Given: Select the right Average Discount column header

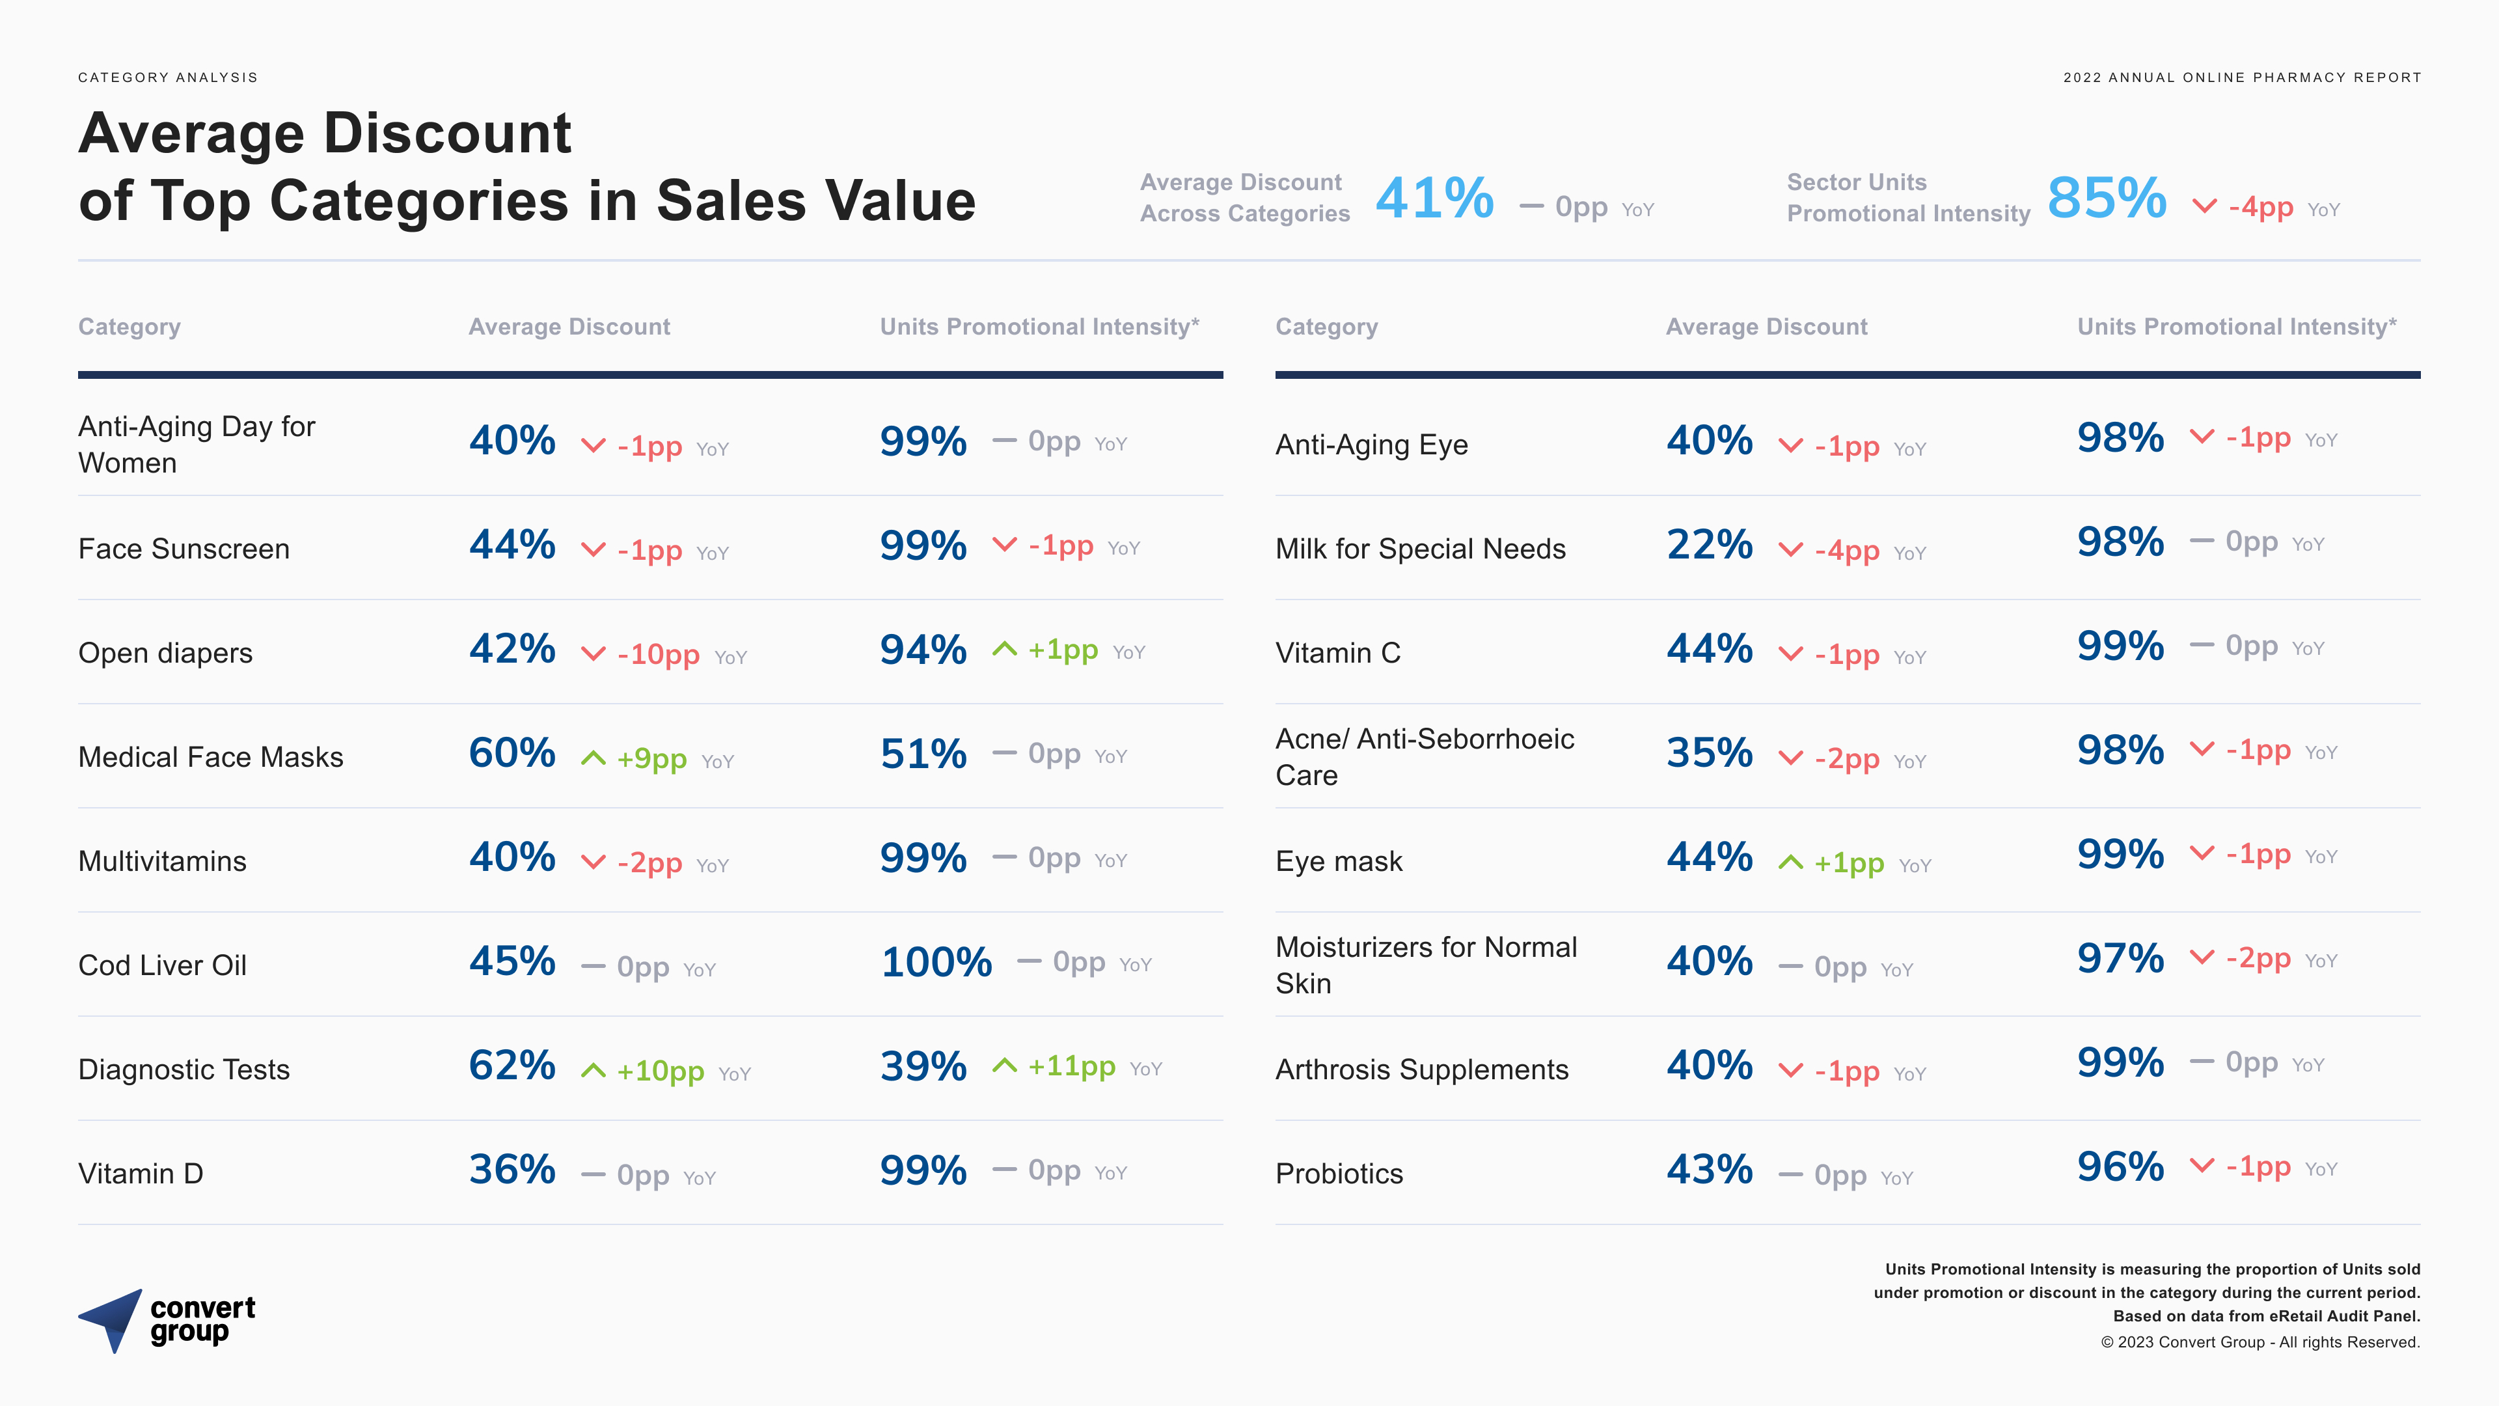Looking at the screenshot, I should 1766,327.
